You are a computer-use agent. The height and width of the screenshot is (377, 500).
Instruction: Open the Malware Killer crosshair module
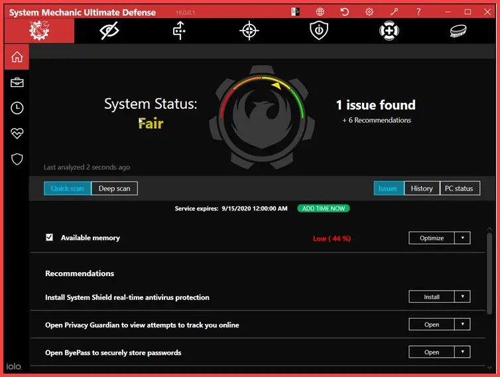click(x=249, y=31)
